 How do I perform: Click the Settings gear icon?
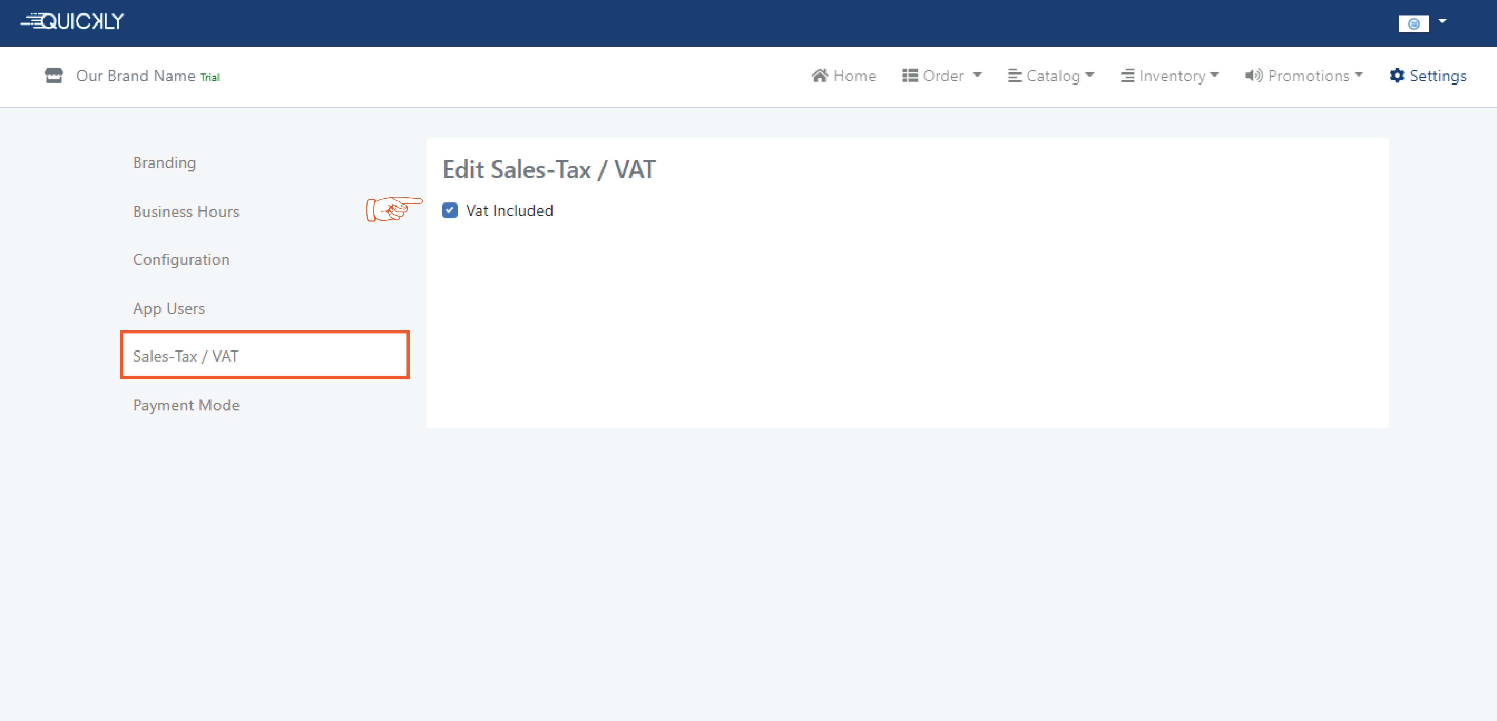tap(1396, 76)
